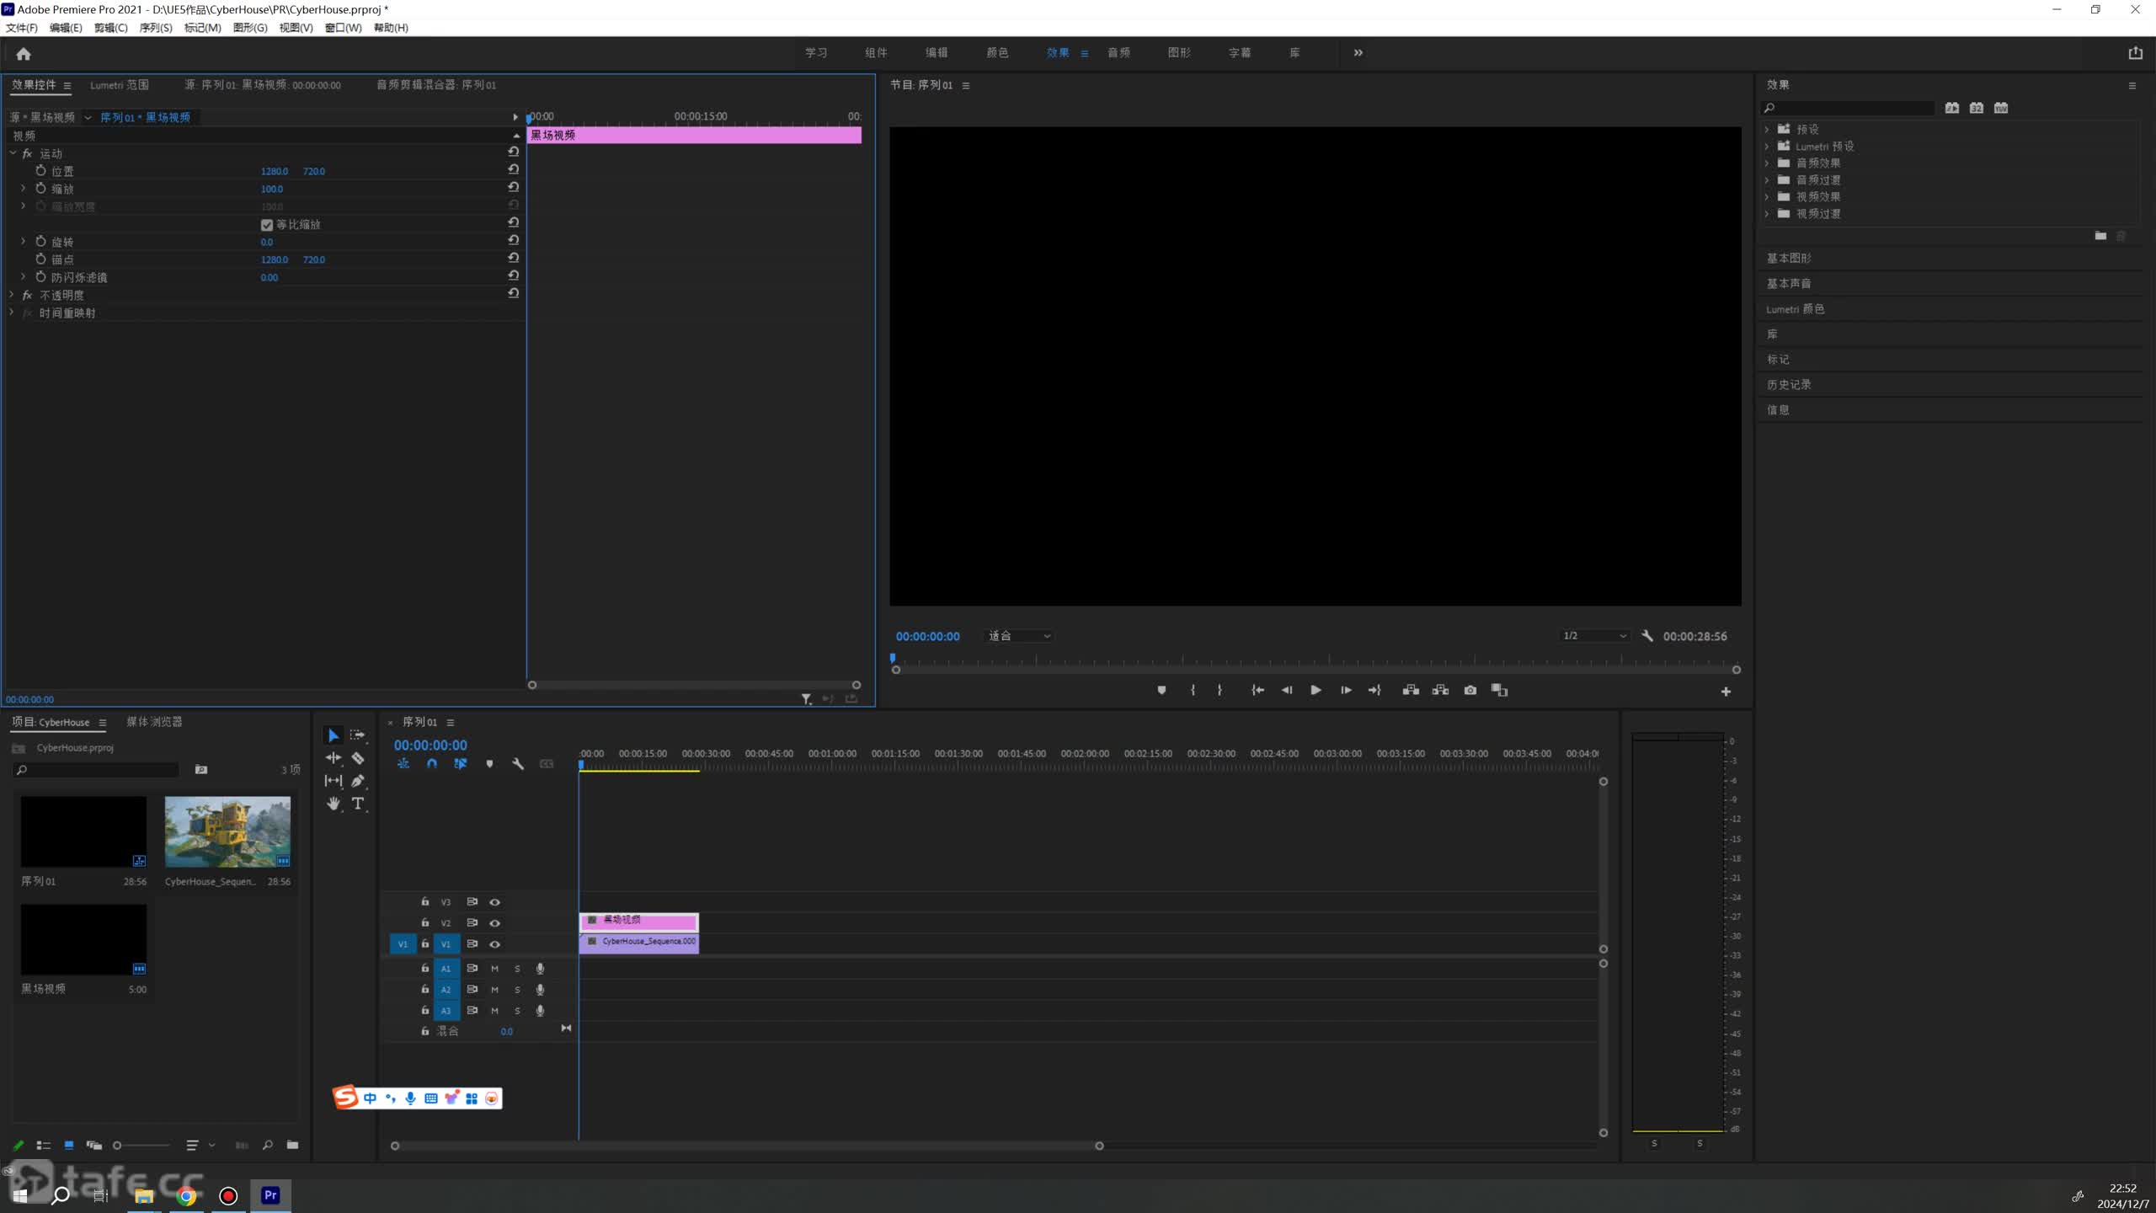Open the Window menu

343,28
